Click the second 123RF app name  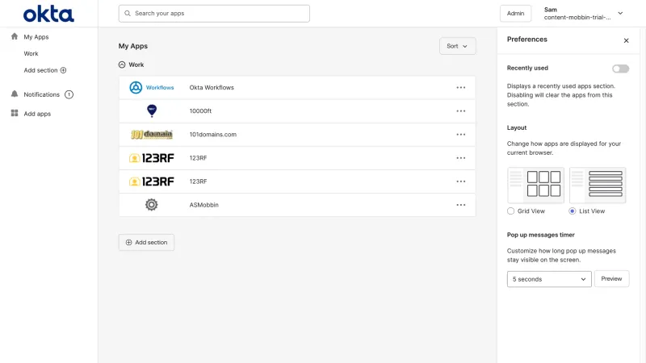point(198,181)
